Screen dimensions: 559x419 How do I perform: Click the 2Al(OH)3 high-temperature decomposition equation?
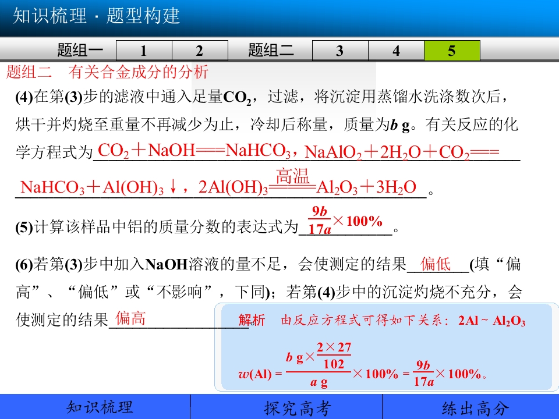click(x=307, y=182)
